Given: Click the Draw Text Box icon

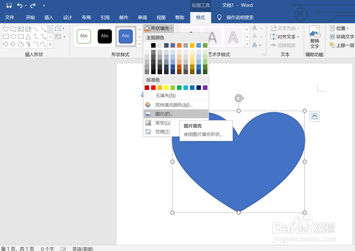Looking at the screenshot, I should point(58,36).
